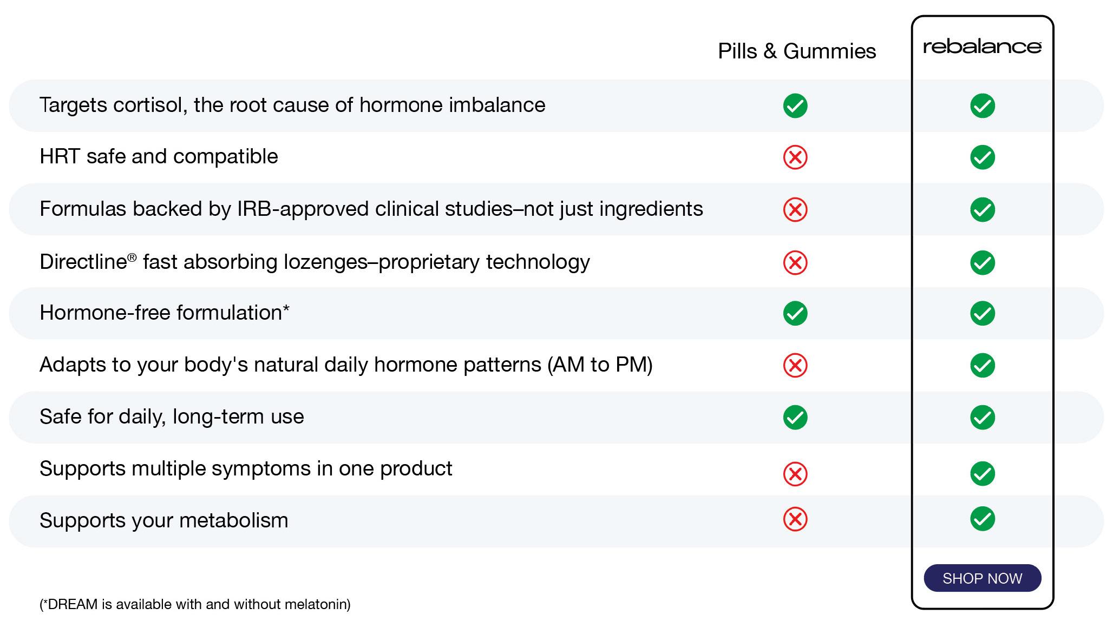The image size is (1113, 628).
Task: Click red X for HRT safe and compatible
Action: [x=795, y=157]
